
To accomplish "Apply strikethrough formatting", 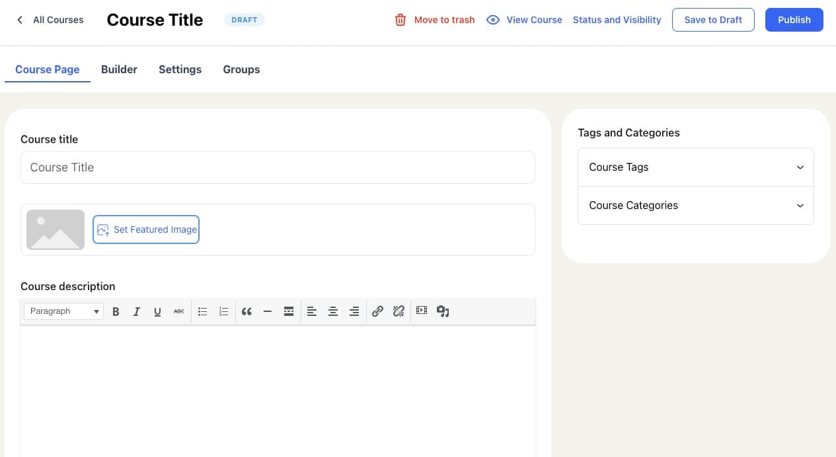I will point(178,311).
